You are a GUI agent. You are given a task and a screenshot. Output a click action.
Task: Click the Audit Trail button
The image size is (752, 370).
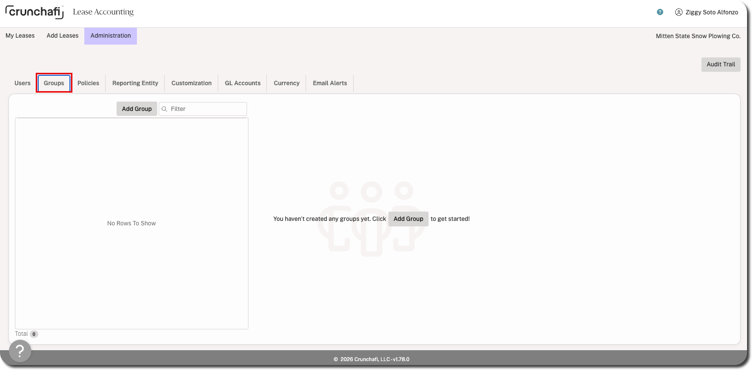(x=721, y=64)
